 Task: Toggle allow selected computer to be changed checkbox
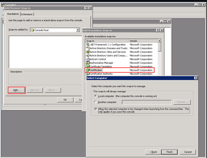(96, 109)
